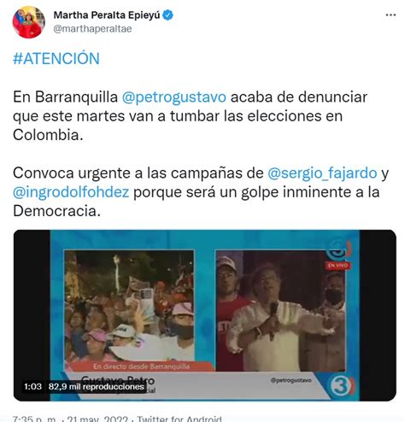Open the @petrogustavo mention
The height and width of the screenshot is (422, 405).
[174, 97]
